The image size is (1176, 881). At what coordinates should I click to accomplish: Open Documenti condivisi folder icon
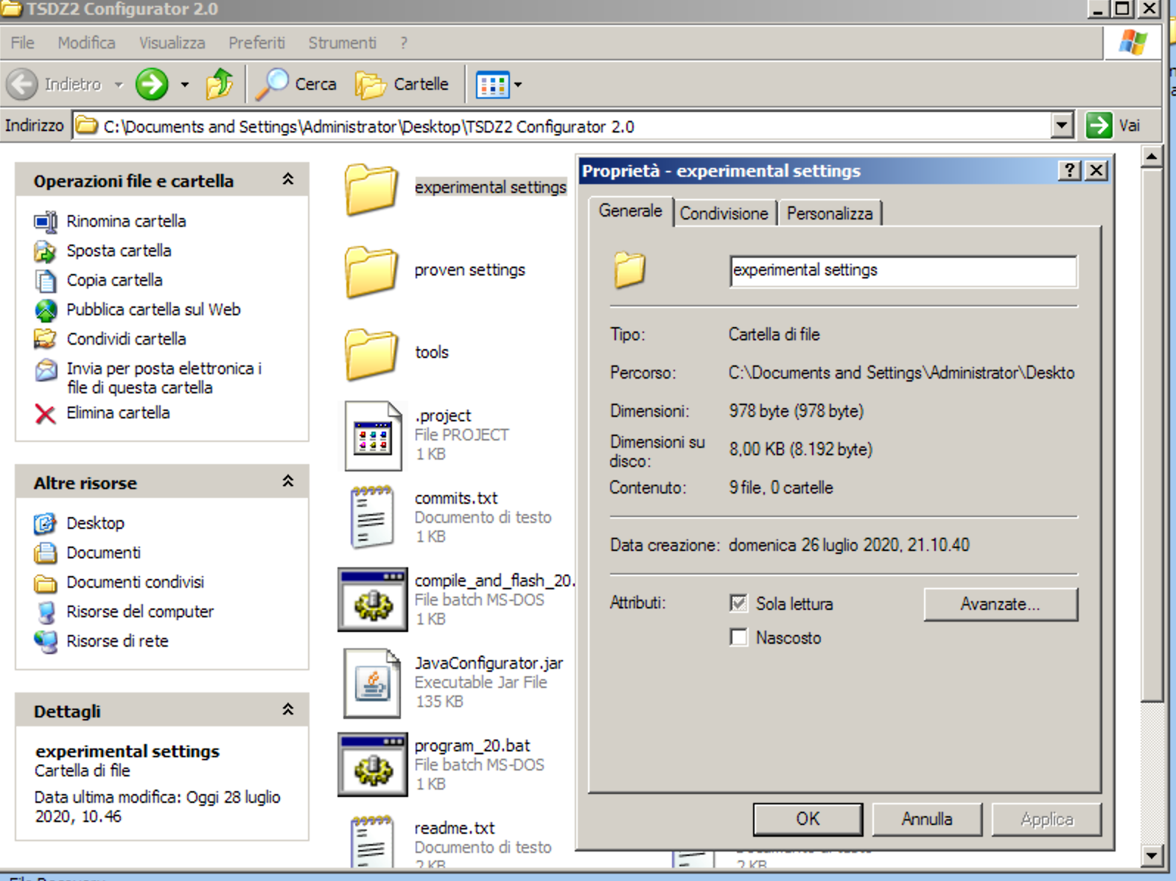45,583
